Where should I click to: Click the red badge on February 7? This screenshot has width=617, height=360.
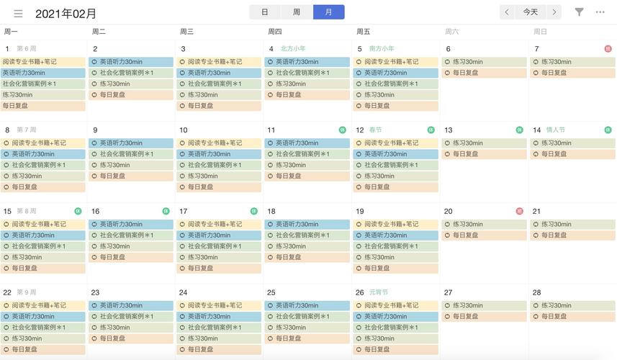pyautogui.click(x=608, y=49)
